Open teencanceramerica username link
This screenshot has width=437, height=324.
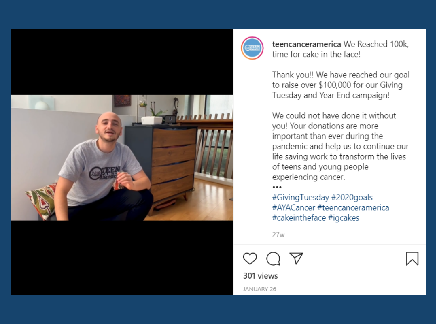pyautogui.click(x=306, y=44)
